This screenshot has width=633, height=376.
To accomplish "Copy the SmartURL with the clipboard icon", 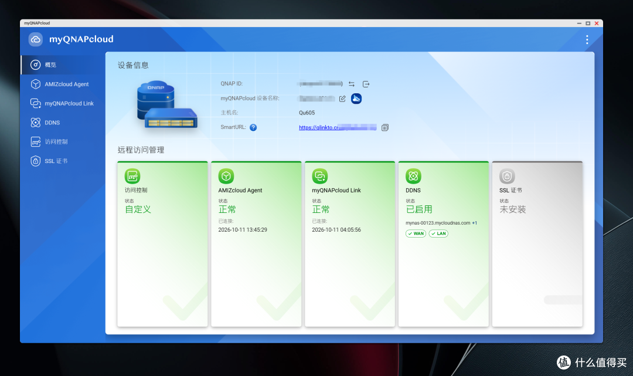I will [384, 128].
